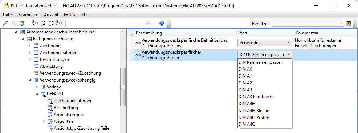Open the DIN Rahmen einpassen combo box
Screen dimensions: 358x133
tap(265, 55)
